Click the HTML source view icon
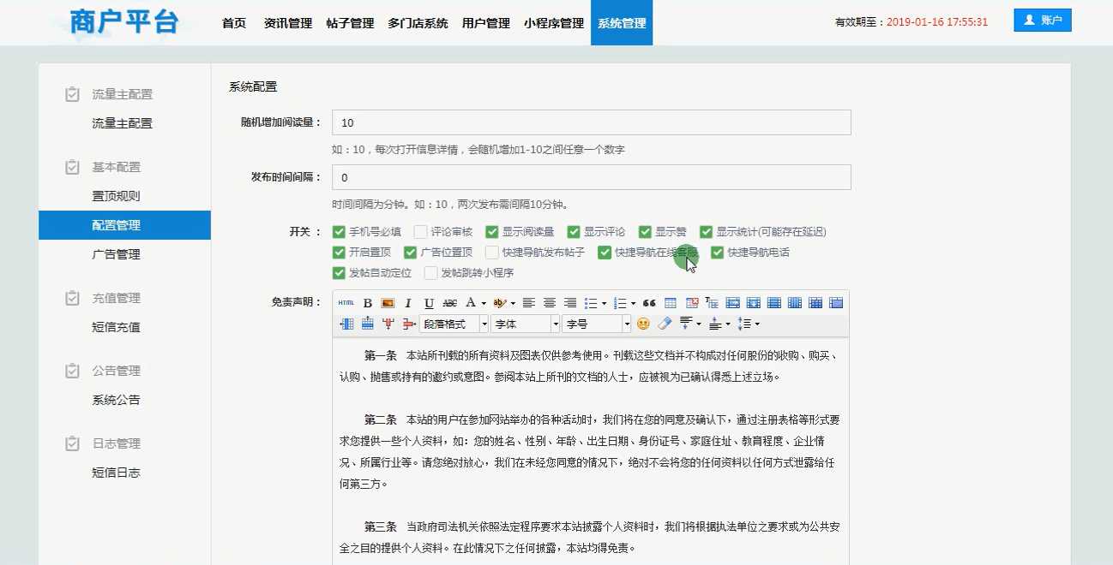Image resolution: width=1113 pixels, height=565 pixels. (x=346, y=303)
